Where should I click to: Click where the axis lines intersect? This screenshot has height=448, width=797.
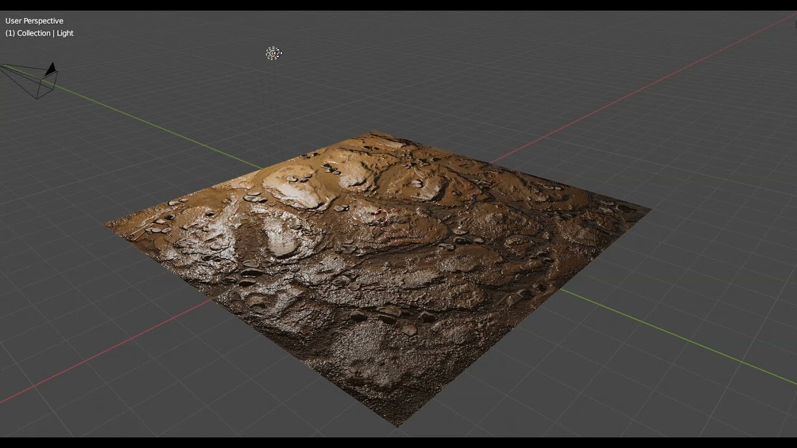click(379, 216)
